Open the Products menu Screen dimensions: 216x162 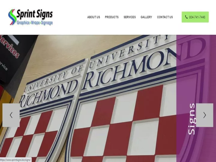tap(112, 17)
